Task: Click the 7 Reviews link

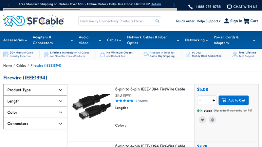Action: tap(141, 101)
